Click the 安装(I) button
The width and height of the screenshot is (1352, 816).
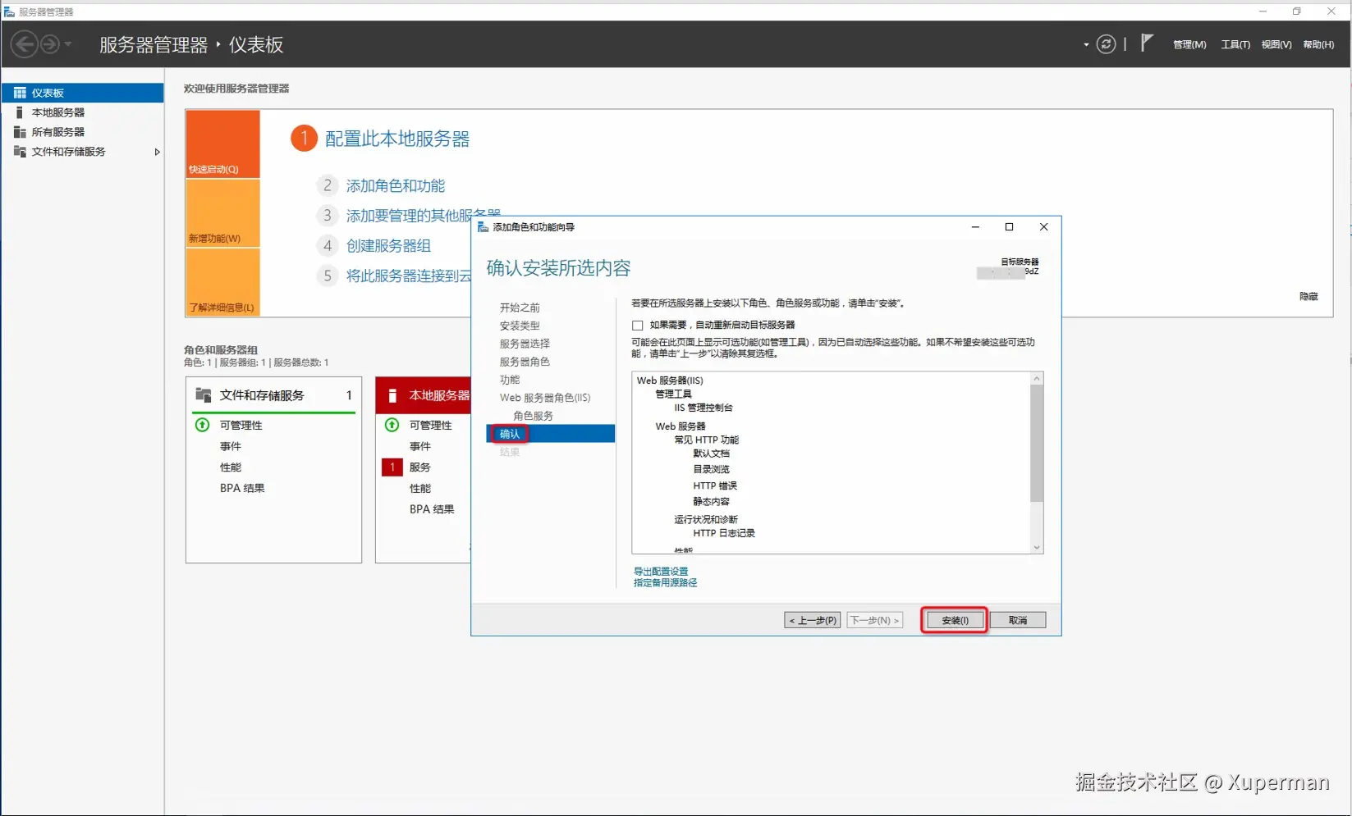tap(955, 620)
